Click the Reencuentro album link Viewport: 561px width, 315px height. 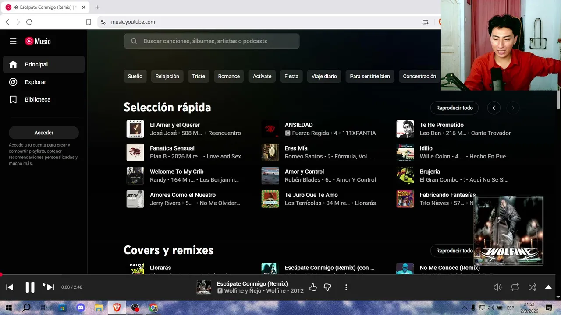(224, 133)
